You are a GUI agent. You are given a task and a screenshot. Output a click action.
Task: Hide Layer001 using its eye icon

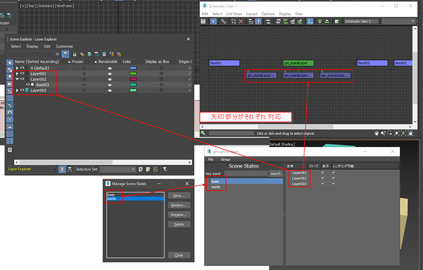(22, 74)
